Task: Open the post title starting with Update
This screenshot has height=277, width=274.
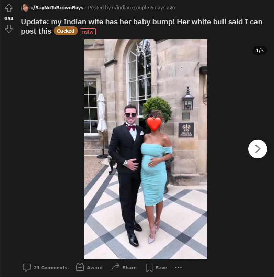Action: 141,26
